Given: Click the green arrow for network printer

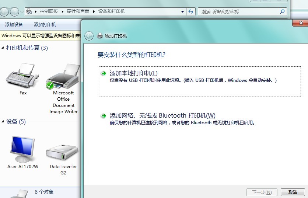Looking at the screenshot, I should pos(104,116).
